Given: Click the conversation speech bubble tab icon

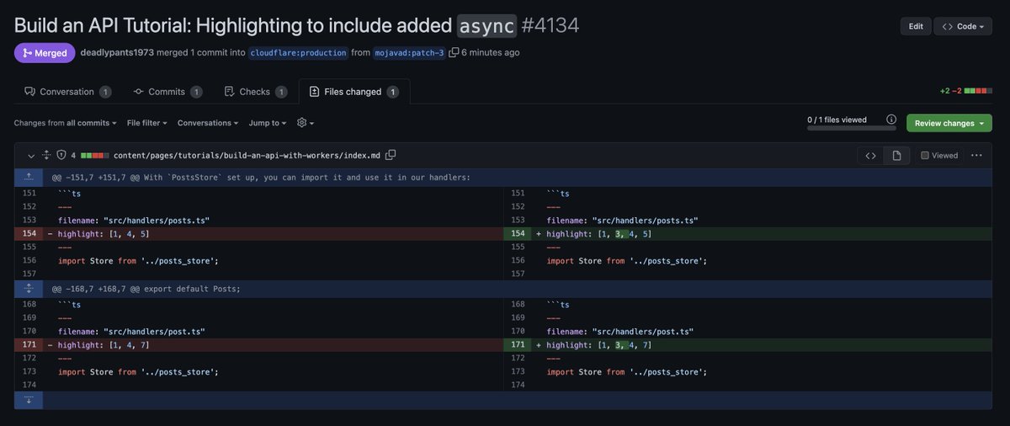Looking at the screenshot, I should pos(30,92).
